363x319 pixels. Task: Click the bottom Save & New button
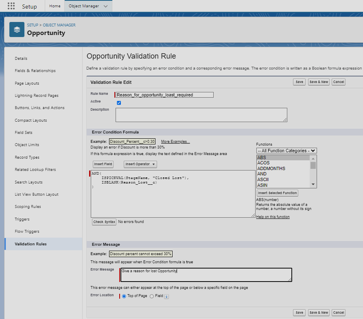tap(319, 312)
